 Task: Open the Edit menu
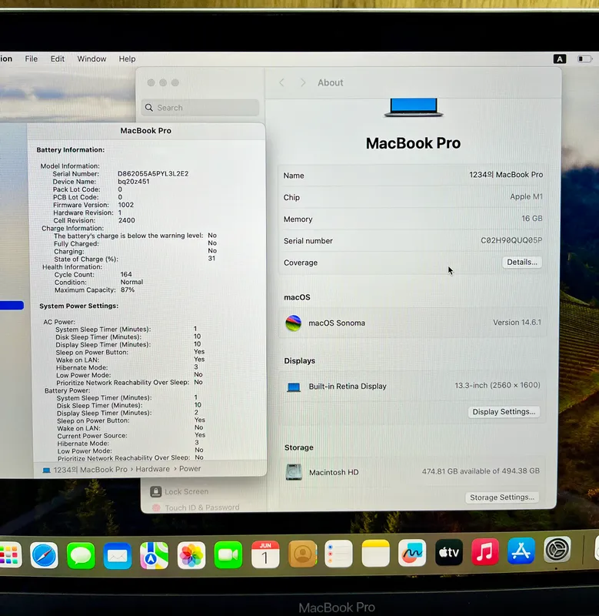click(x=57, y=59)
